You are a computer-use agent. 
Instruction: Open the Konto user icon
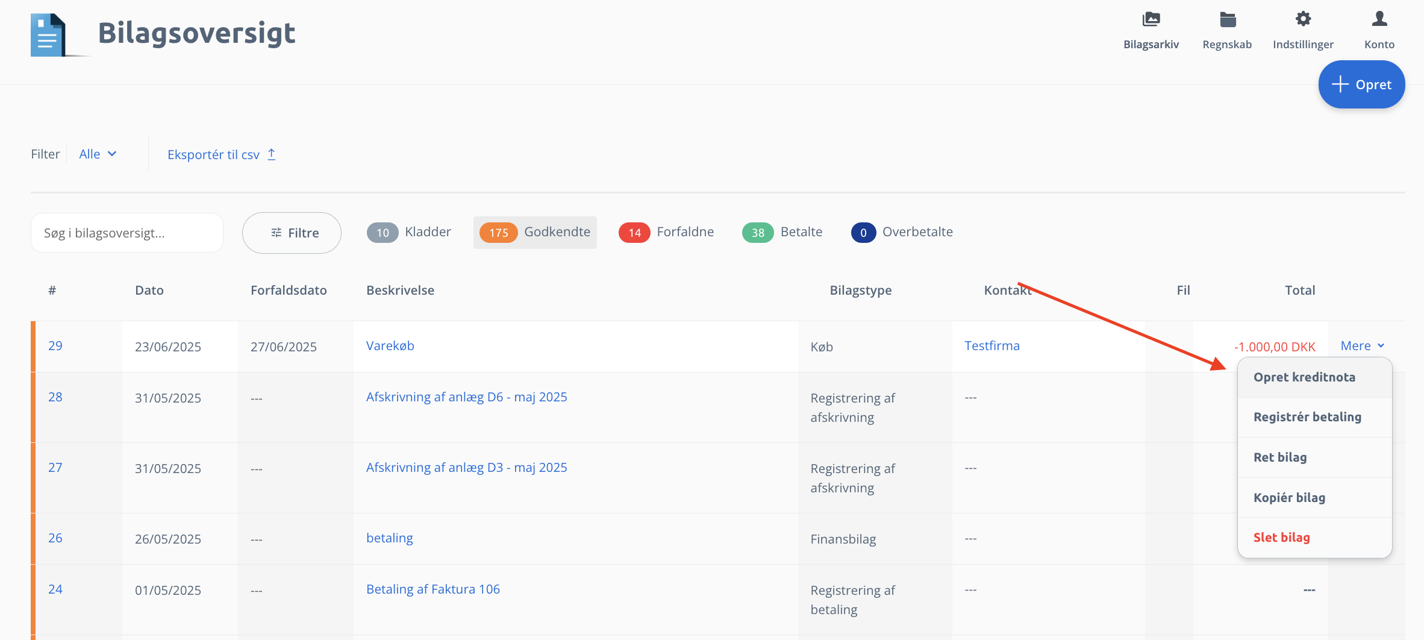pos(1379,19)
